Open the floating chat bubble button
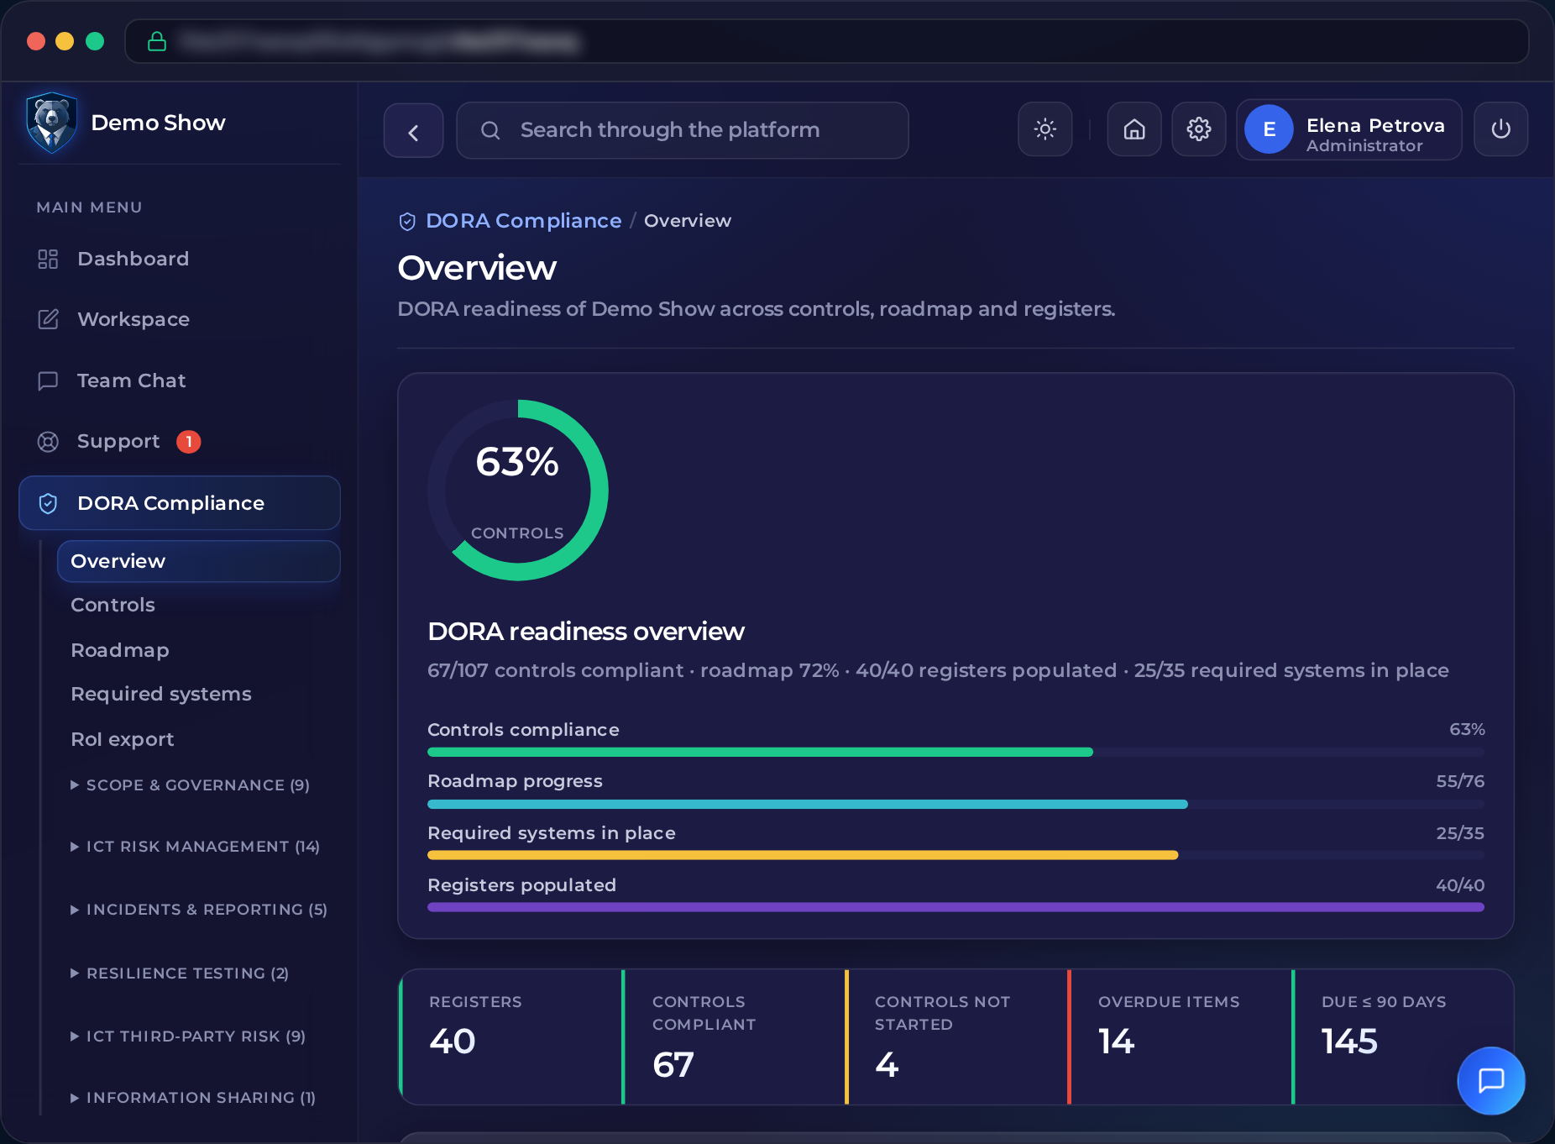The image size is (1555, 1144). pos(1491,1080)
